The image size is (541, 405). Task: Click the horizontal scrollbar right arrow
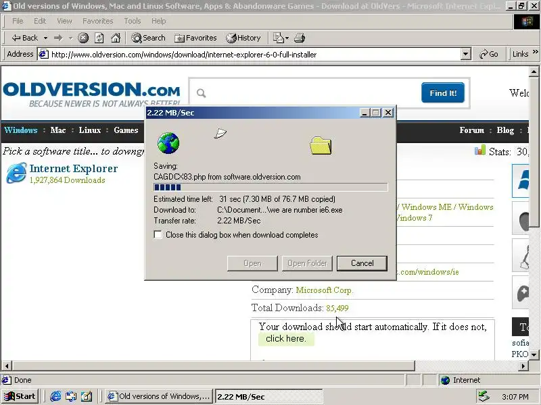pos(523,366)
